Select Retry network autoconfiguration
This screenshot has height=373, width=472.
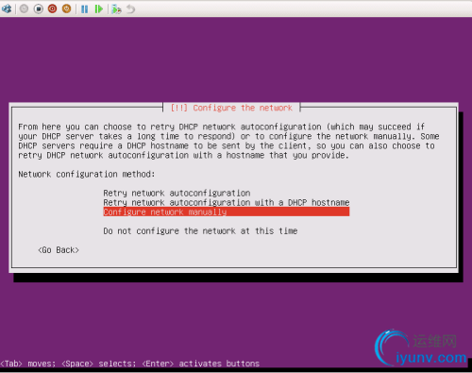point(177,193)
